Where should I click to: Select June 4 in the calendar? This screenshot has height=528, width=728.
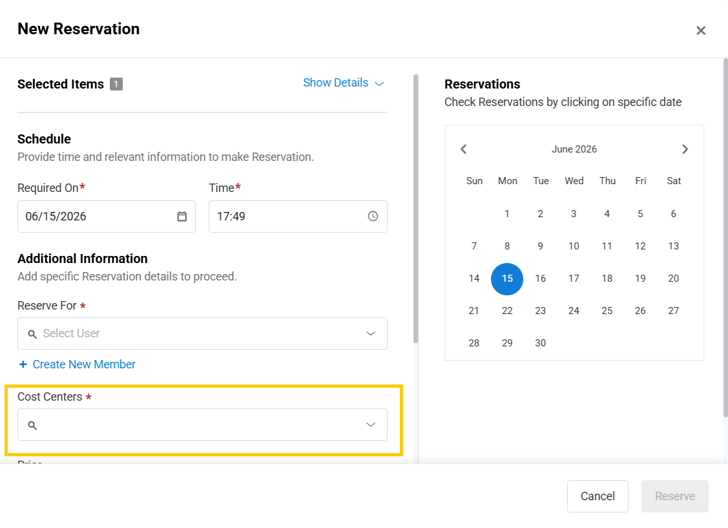607,214
